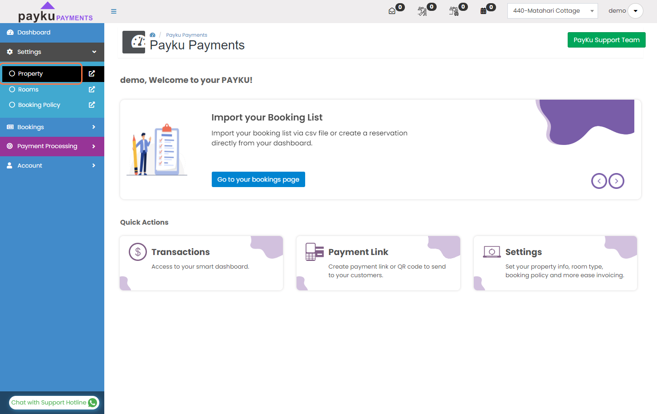Viewport: 657px width, 414px height.
Task: Click the welcome message 'demo, Welcome to your PAYKU!'
Action: tap(186, 80)
